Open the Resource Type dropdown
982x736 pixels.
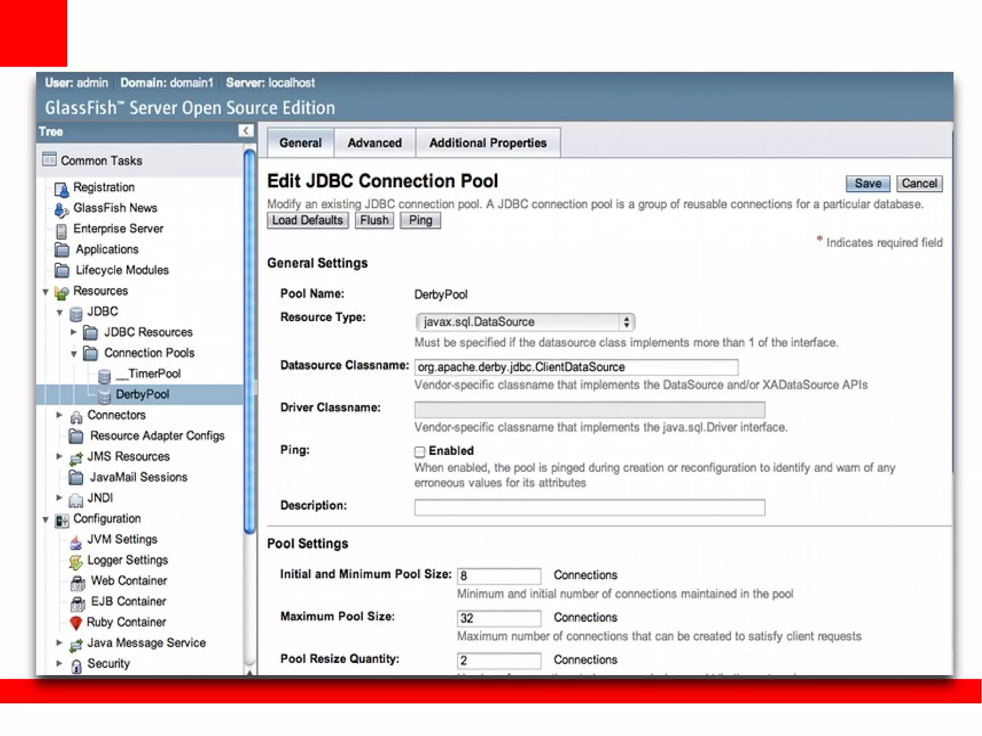525,322
